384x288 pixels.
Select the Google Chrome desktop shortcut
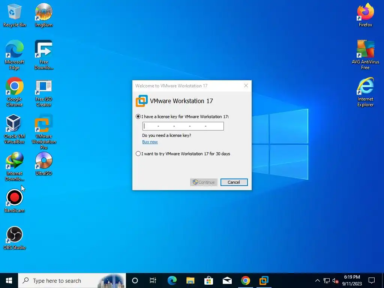14,92
